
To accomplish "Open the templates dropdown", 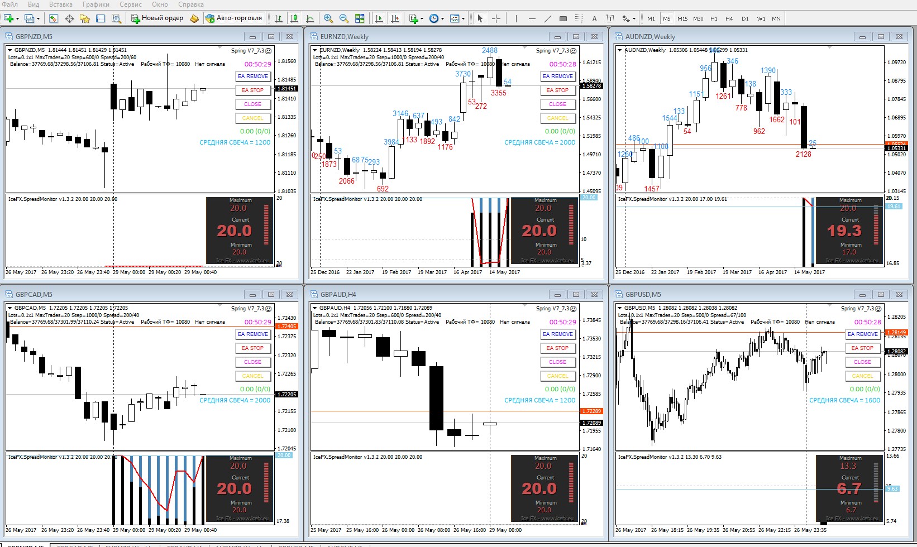I will pos(463,18).
